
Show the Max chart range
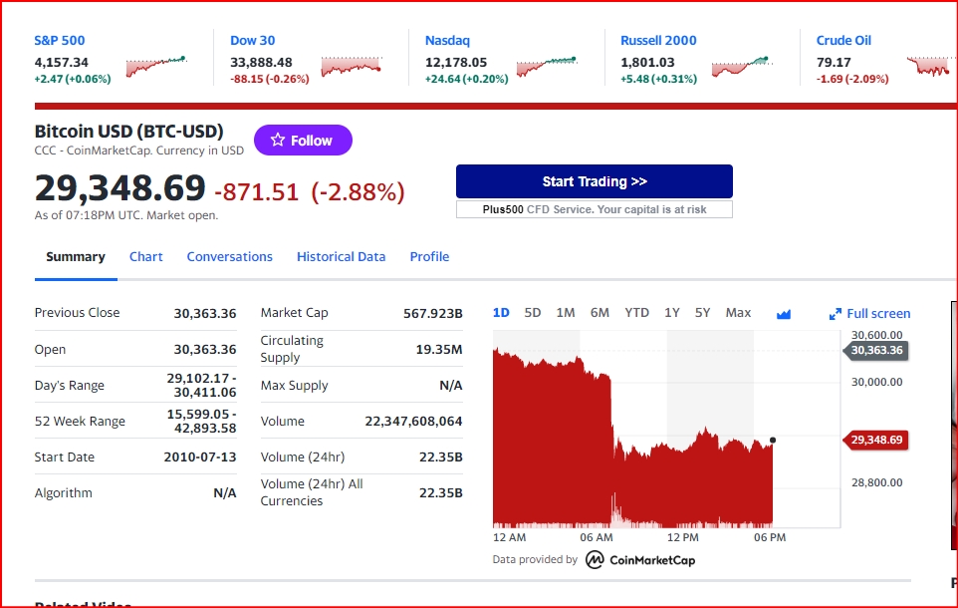(x=738, y=313)
